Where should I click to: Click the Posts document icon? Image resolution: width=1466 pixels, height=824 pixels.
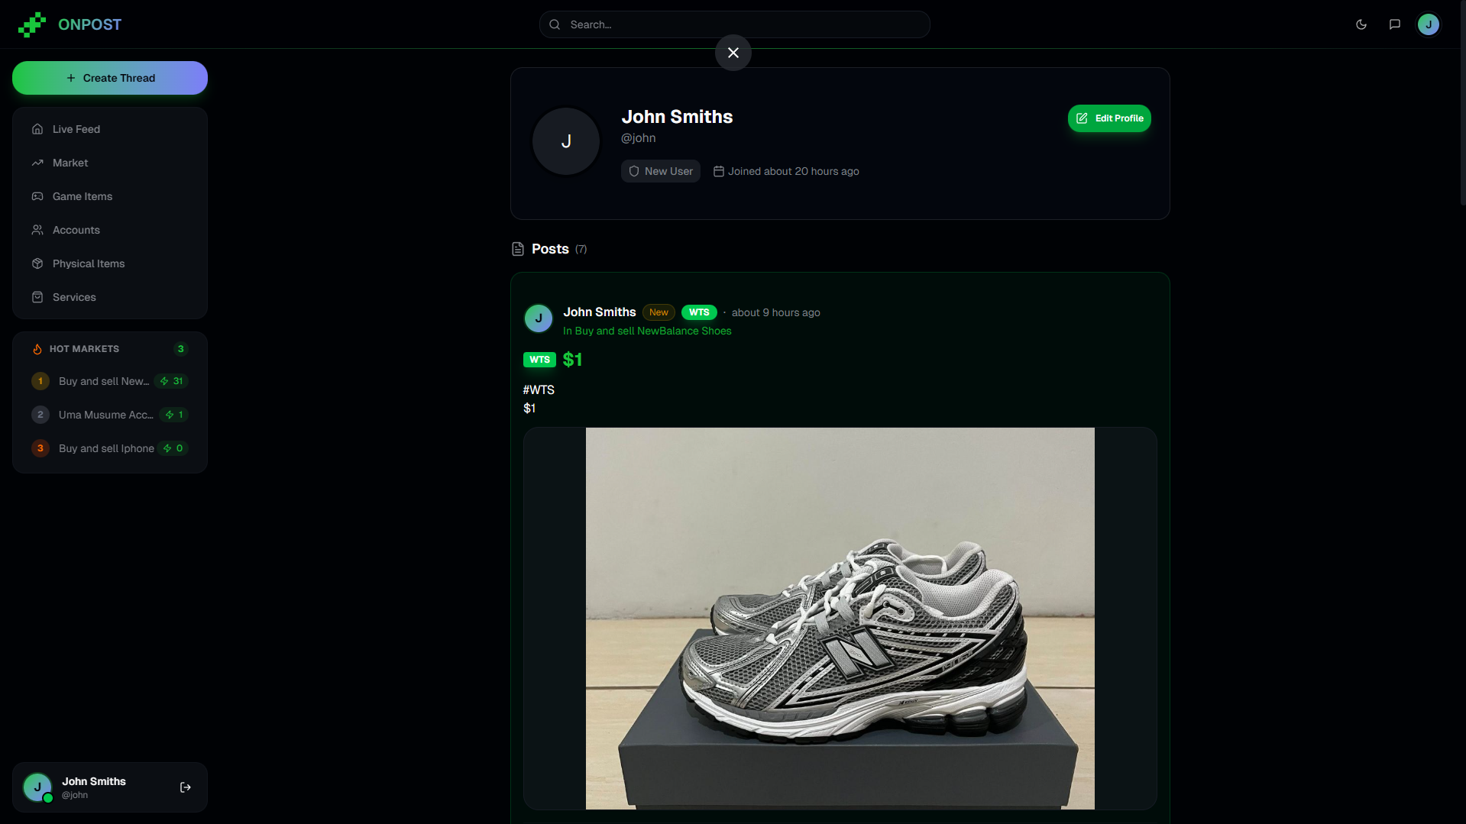[x=518, y=249]
